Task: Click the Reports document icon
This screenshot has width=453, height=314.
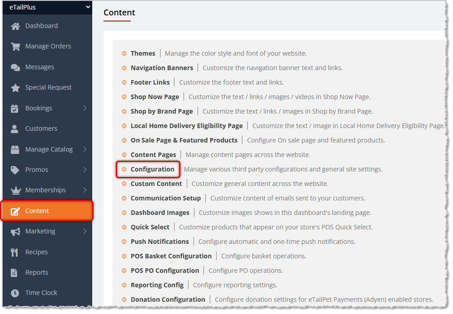Action: pyautogui.click(x=14, y=273)
